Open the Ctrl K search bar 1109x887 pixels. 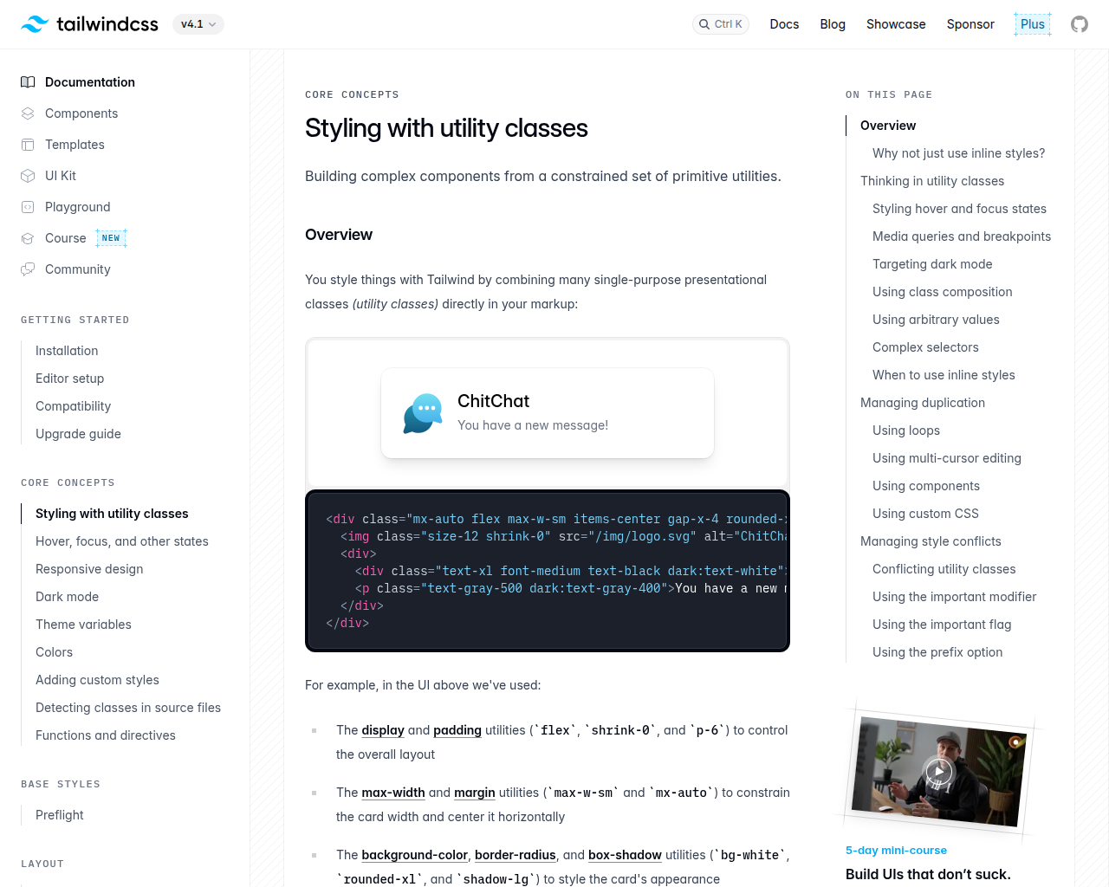pyautogui.click(x=720, y=23)
